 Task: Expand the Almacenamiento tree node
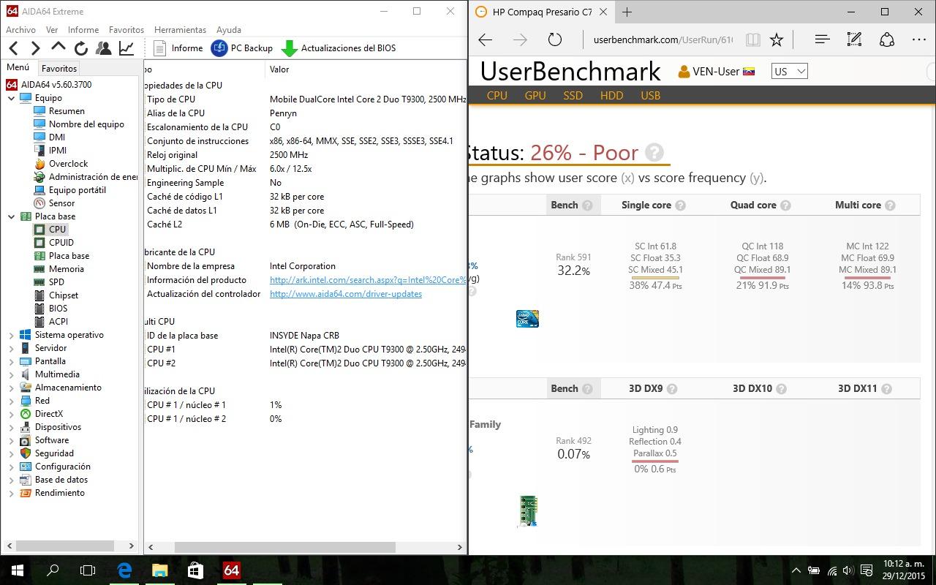point(12,388)
